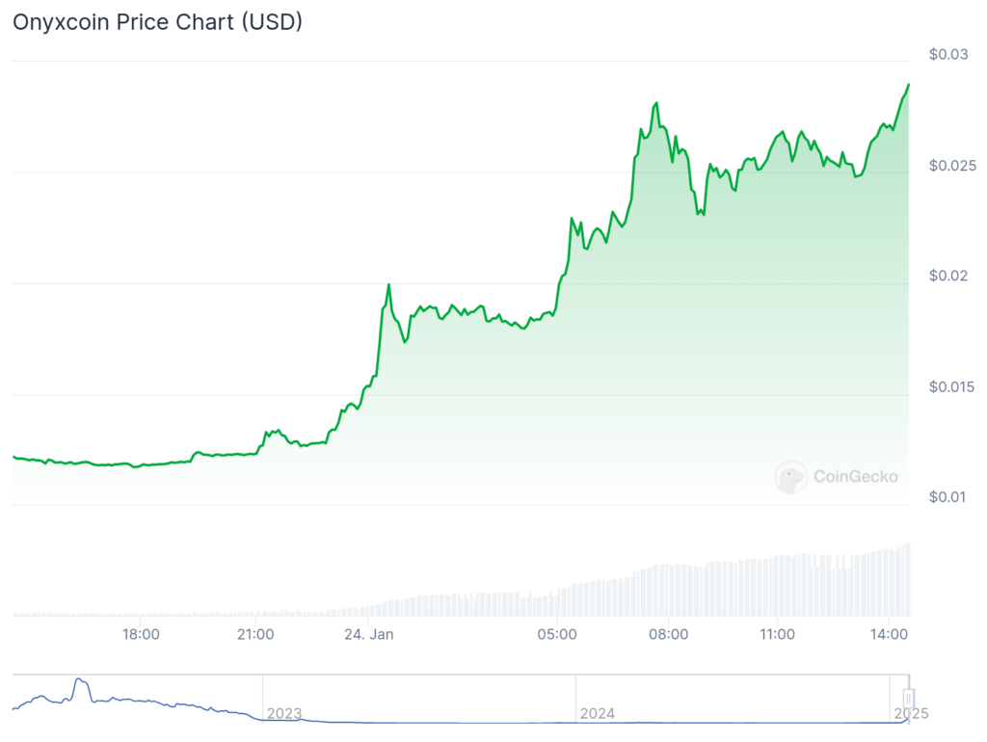Viewport: 987px width, 742px height.
Task: Select the 2025 label in navigator
Action: 911,714
